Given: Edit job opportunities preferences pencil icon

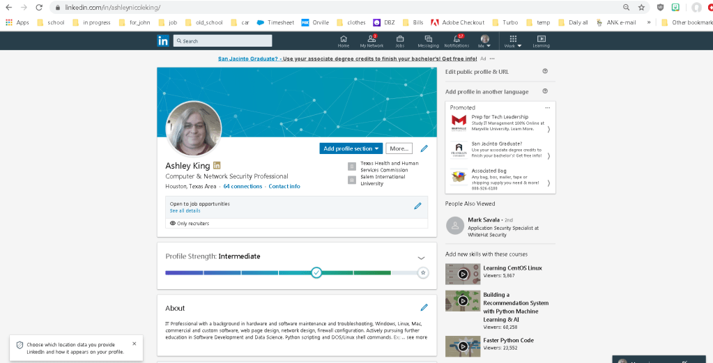Looking at the screenshot, I should [x=417, y=206].
